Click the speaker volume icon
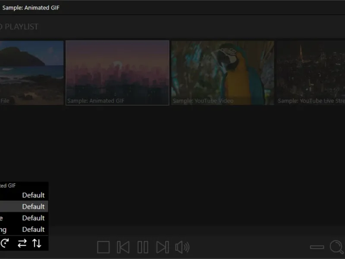Image resolution: width=345 pixels, height=259 pixels. pos(182,247)
